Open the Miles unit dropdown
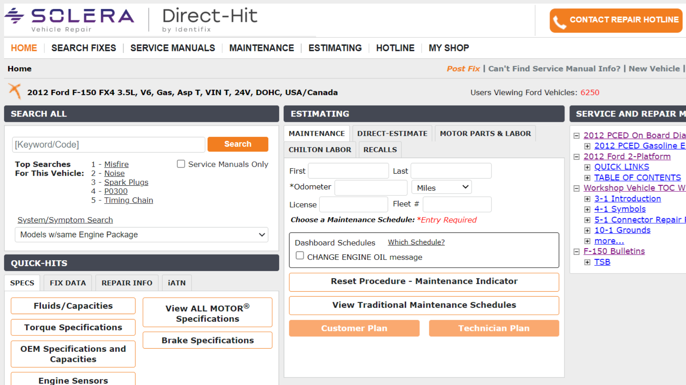Screen dimensions: 686x385 pos(442,187)
